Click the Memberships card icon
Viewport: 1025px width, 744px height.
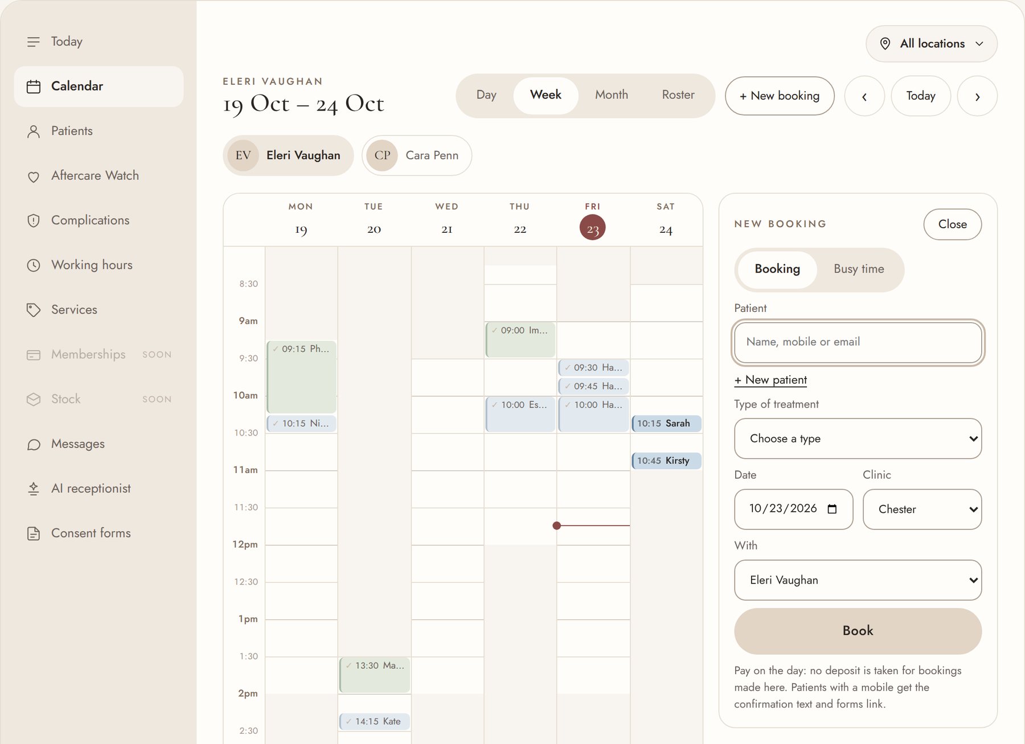34,355
